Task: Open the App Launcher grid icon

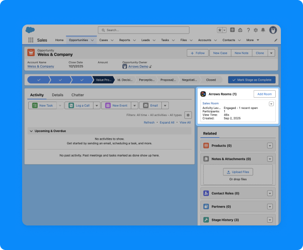Action: (31, 40)
